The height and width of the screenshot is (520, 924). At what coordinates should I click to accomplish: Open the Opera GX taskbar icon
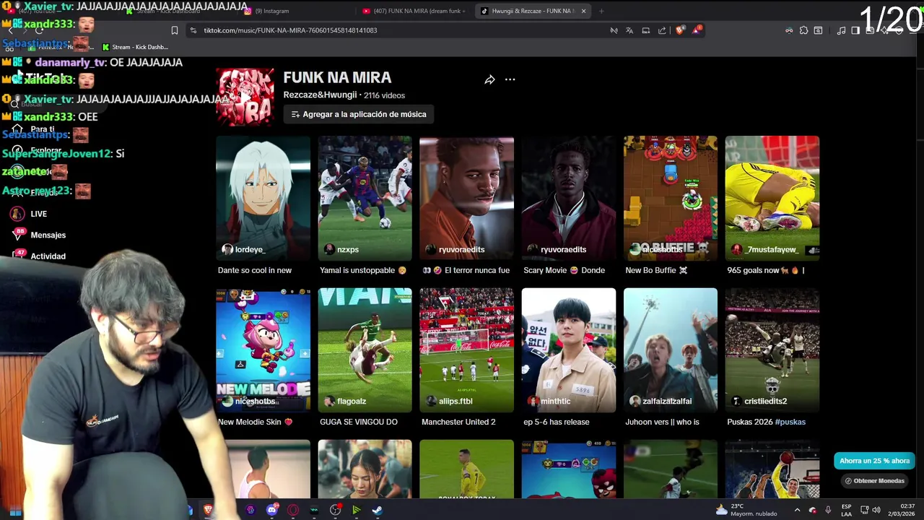point(293,510)
